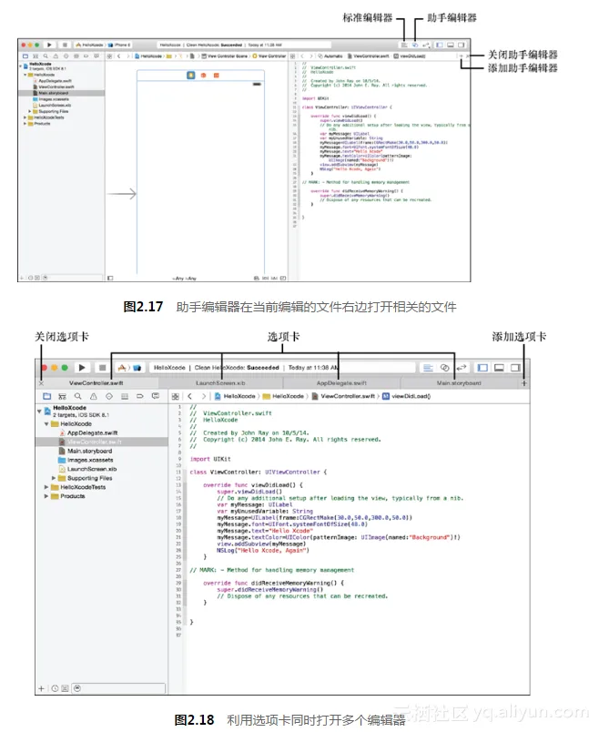Collapse the HelloXcode group folder in bottom navigator
This screenshot has height=732, width=599.
coord(46,424)
